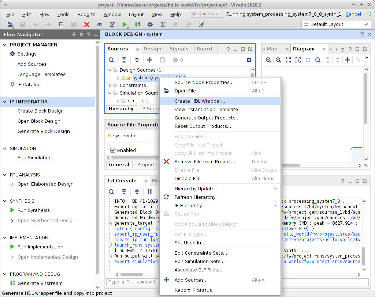This screenshot has height=297, width=375.
Task: Click Zoom Fit icon in Diagram toolbar
Action: tap(288, 60)
